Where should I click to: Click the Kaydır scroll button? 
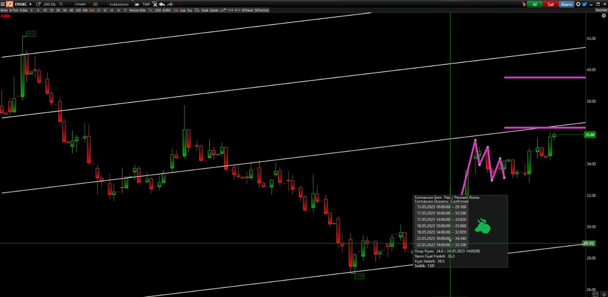(x=214, y=10)
